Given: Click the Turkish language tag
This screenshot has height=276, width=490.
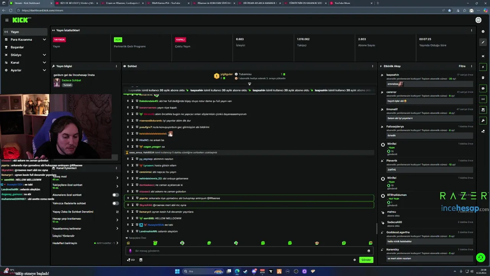Looking at the screenshot, I should (x=67, y=85).
